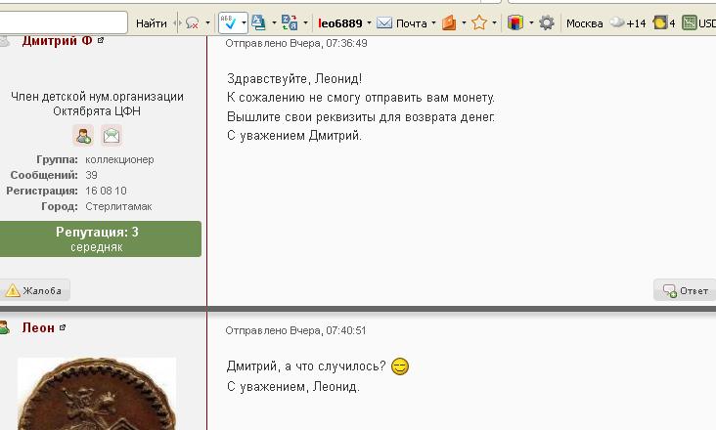The height and width of the screenshot is (430, 716).
Task: Click Жалоба report button
Action: tap(34, 290)
